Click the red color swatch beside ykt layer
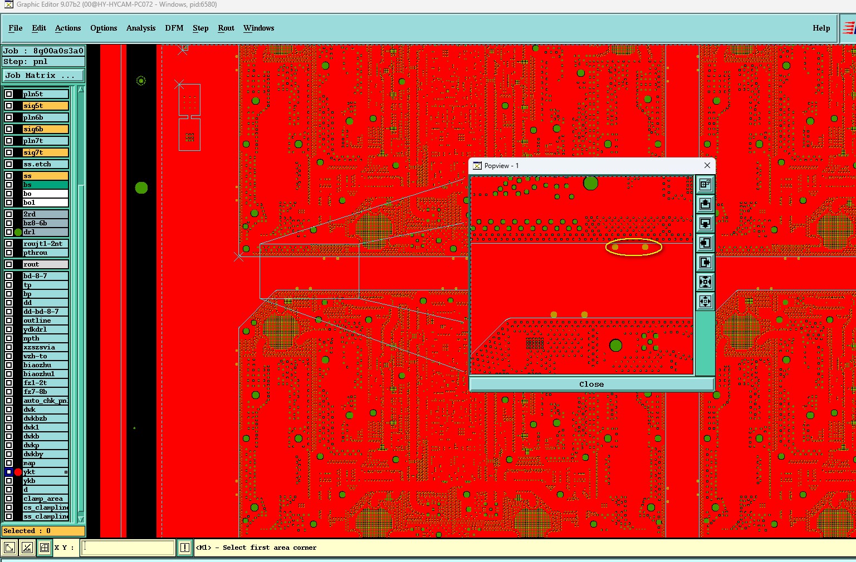 point(18,472)
